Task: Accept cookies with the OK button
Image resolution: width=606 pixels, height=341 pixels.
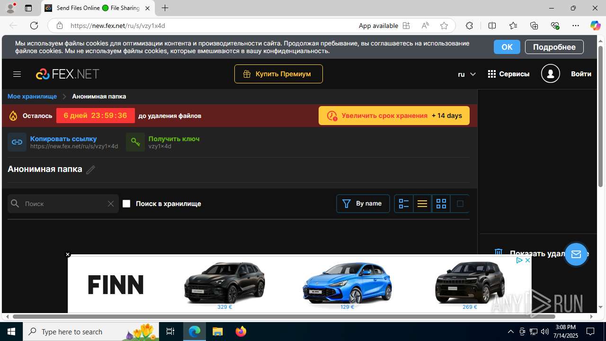Action: 507,47
